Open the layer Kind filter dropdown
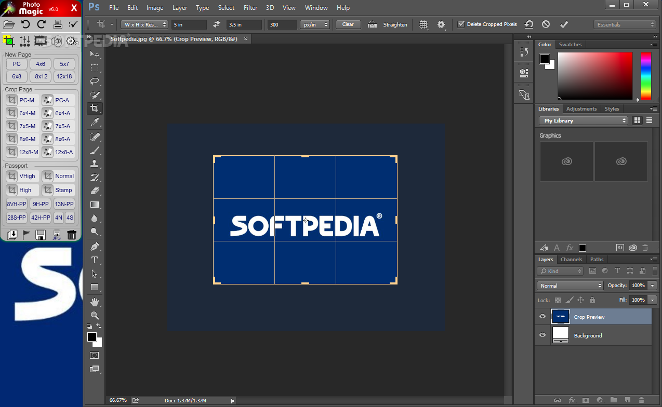Image resolution: width=662 pixels, height=407 pixels. tap(560, 271)
